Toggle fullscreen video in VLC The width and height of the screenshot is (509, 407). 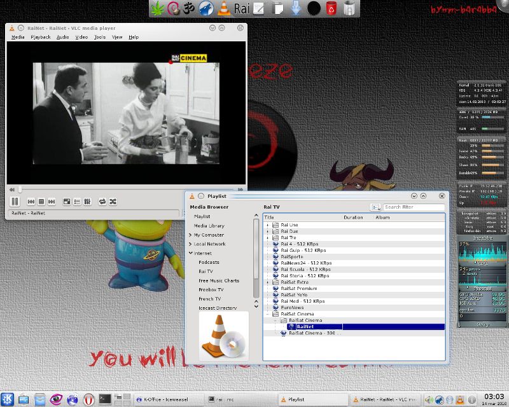tap(67, 202)
